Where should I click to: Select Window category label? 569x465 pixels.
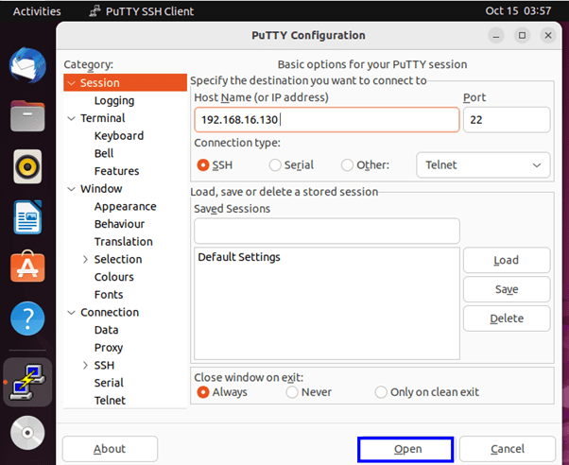pyautogui.click(x=101, y=189)
